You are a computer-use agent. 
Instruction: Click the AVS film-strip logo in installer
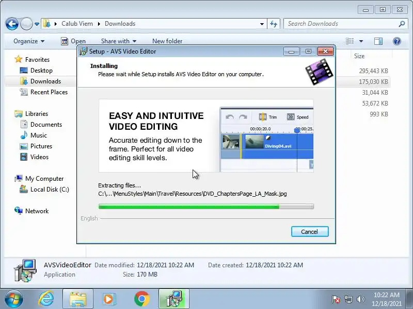coord(319,72)
